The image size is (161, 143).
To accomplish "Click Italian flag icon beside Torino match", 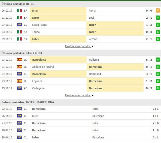I will [19, 32].
